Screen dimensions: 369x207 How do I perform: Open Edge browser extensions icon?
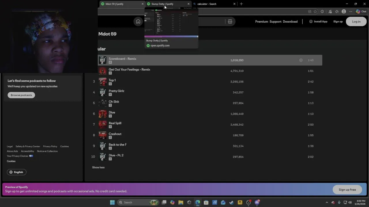click(x=322, y=11)
